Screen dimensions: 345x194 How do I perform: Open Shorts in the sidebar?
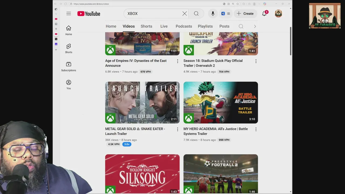pyautogui.click(x=69, y=48)
